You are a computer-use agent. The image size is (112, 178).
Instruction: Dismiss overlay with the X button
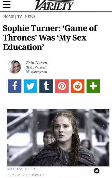(97, 171)
